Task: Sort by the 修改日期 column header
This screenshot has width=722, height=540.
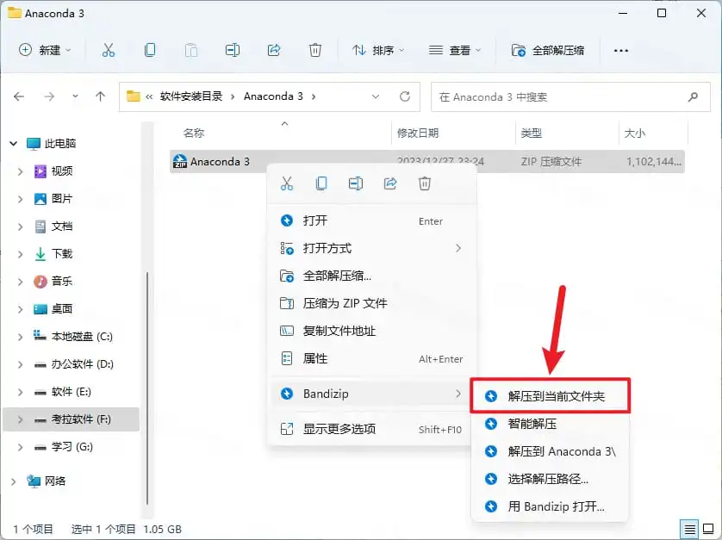Action: (x=418, y=133)
